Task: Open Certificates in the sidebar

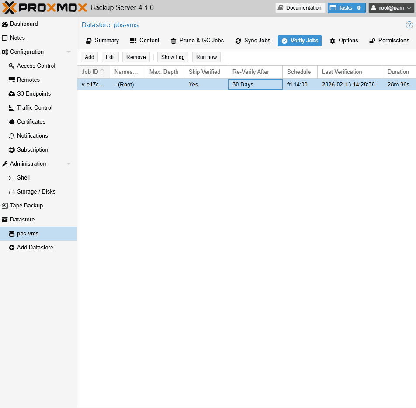Action: (31, 122)
